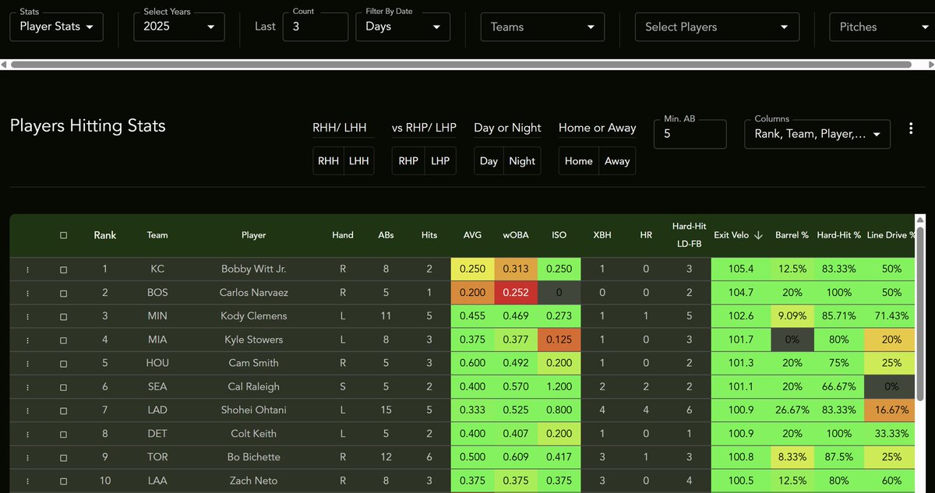This screenshot has width=935, height=493.
Task: Select the Day games filter
Action: click(x=489, y=161)
